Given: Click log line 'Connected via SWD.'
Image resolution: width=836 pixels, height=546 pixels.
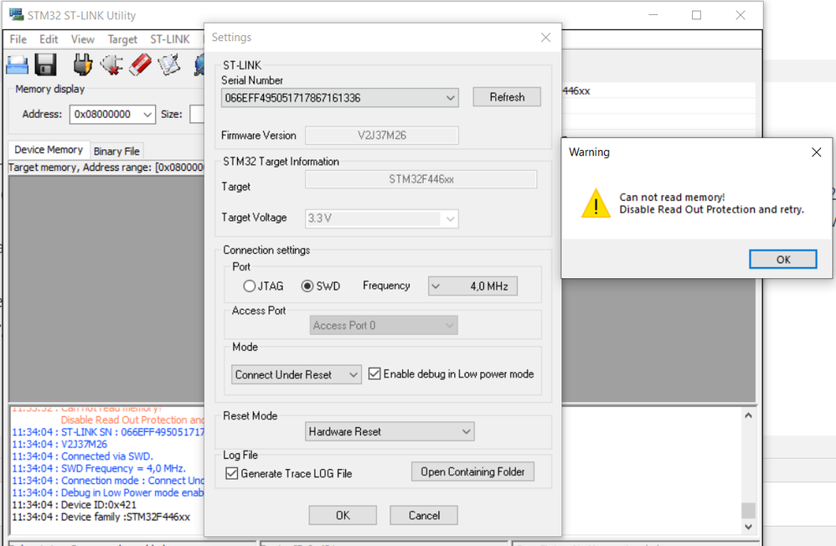Looking at the screenshot, I should tap(106, 456).
